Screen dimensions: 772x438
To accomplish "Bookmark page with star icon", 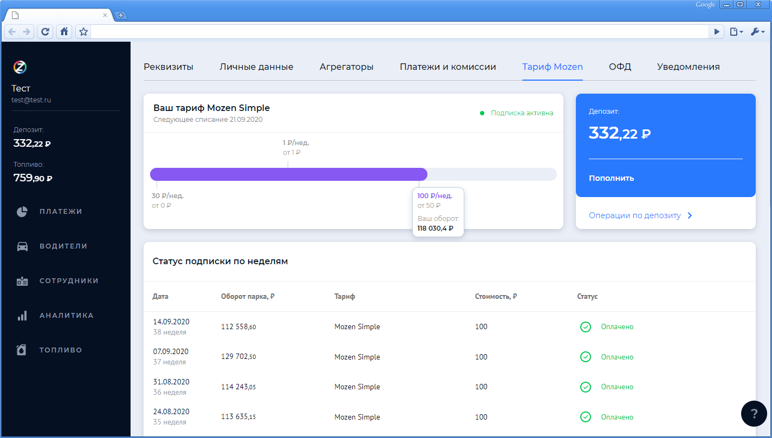I will tap(83, 32).
